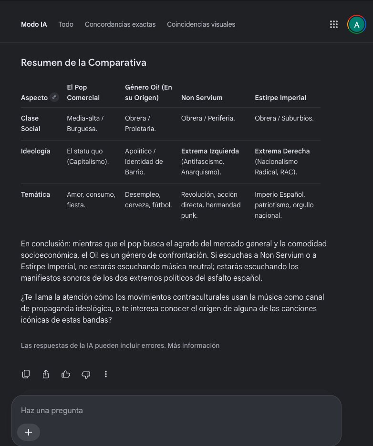Open the three-dot more options menu
This screenshot has height=446, width=373.
[106, 374]
